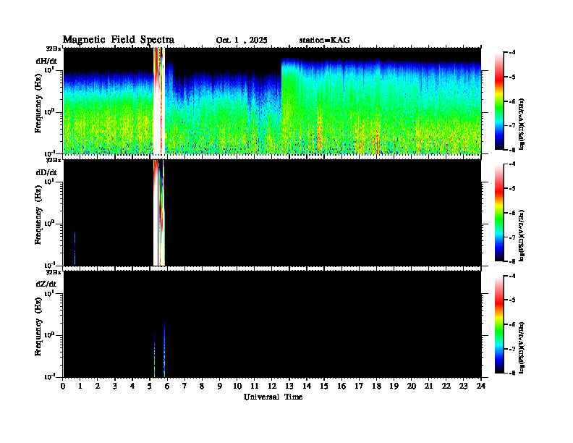Click hour 17 on the time axis
The width and height of the screenshot is (573, 443).
(x=360, y=387)
